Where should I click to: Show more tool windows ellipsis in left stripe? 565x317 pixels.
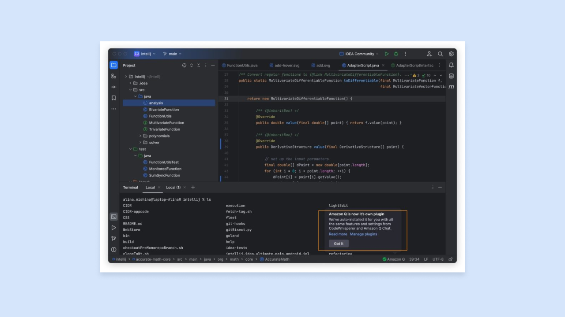(114, 108)
